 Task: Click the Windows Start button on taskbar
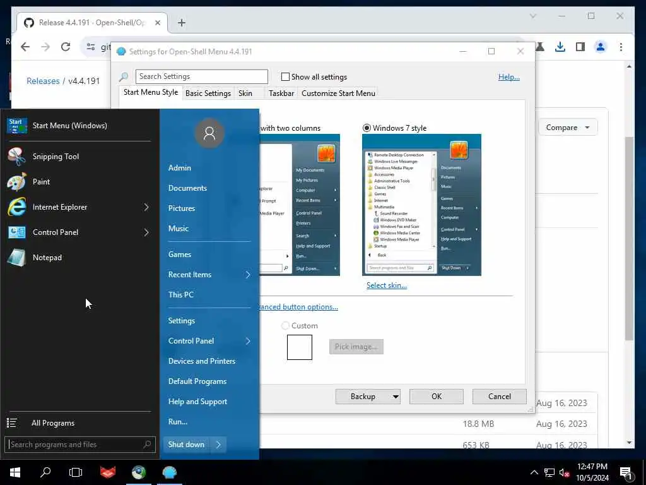point(15,472)
